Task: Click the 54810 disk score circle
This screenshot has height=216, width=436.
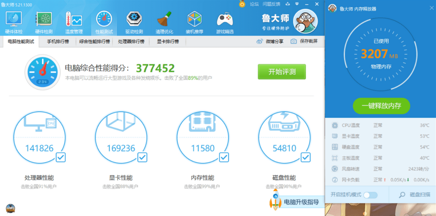Action: tap(284, 138)
